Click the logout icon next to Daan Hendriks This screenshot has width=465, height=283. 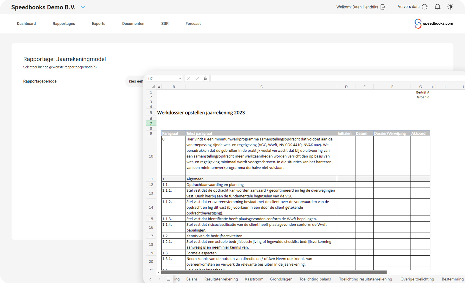point(383,7)
